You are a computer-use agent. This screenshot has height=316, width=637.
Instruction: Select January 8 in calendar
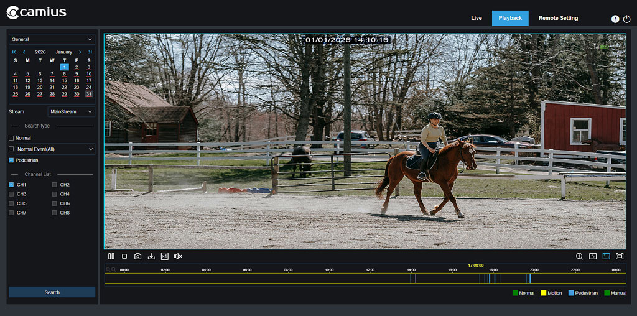[64, 74]
